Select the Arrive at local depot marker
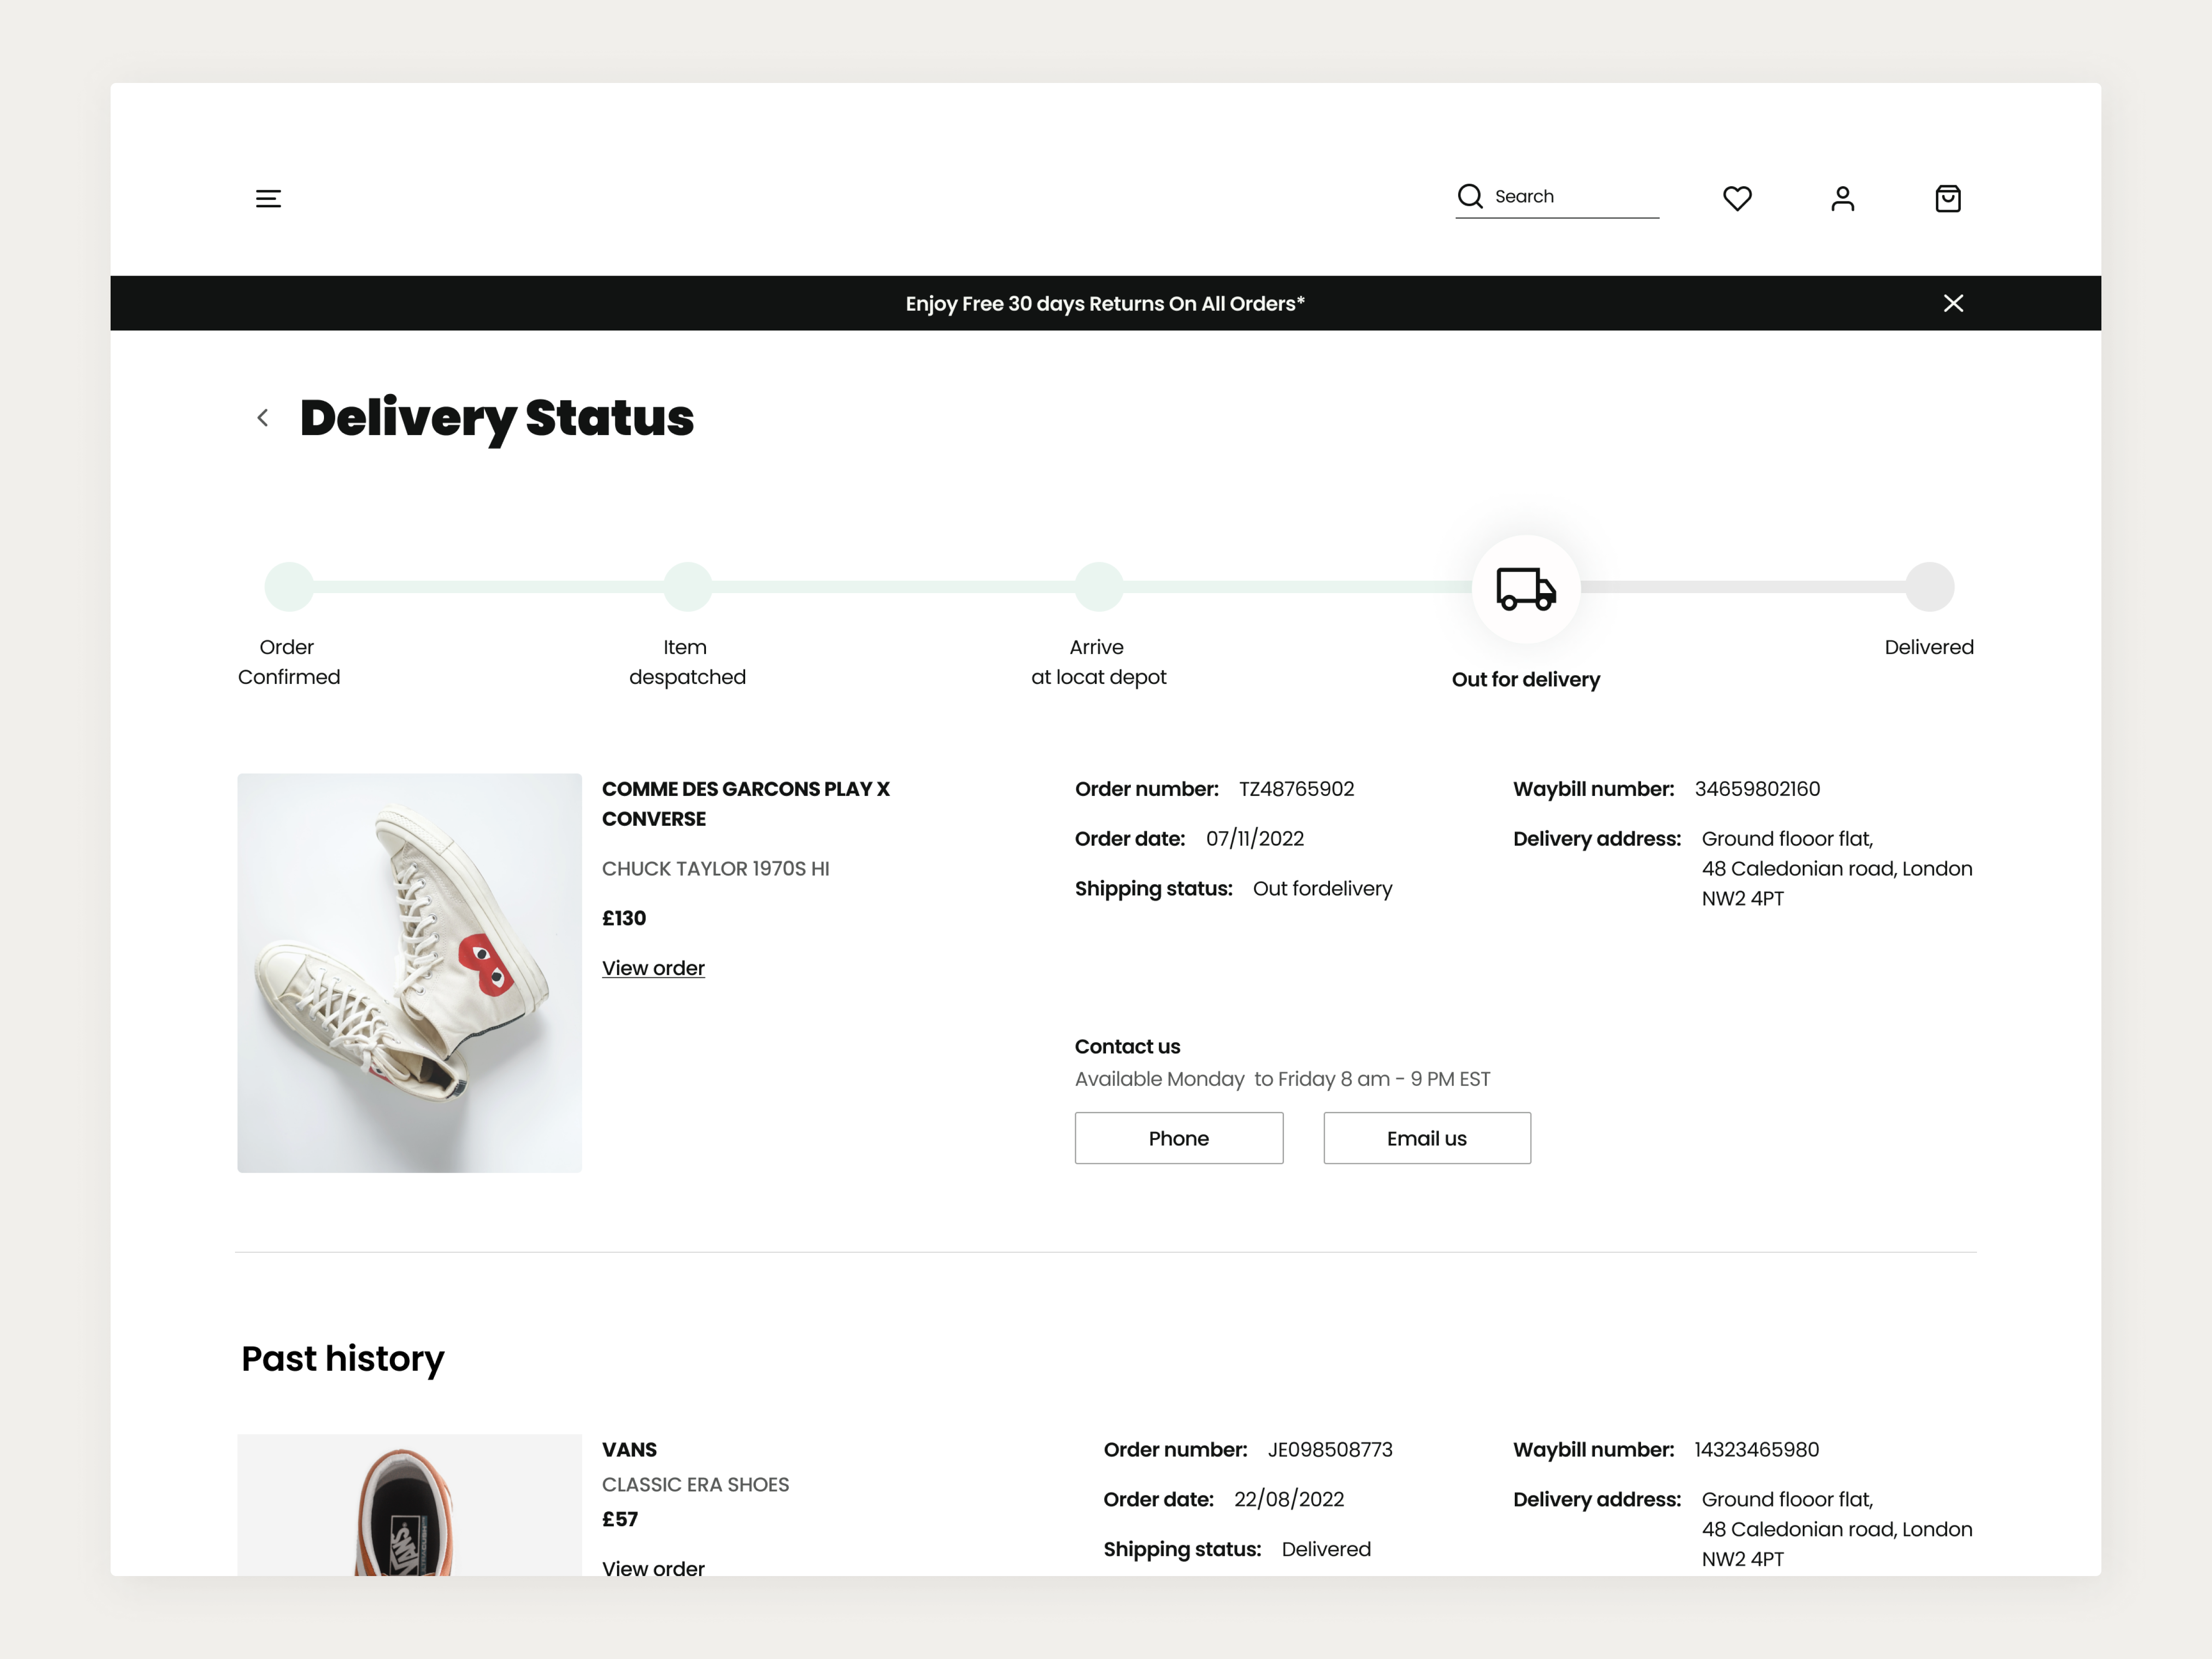The height and width of the screenshot is (1659, 2212). (1098, 587)
